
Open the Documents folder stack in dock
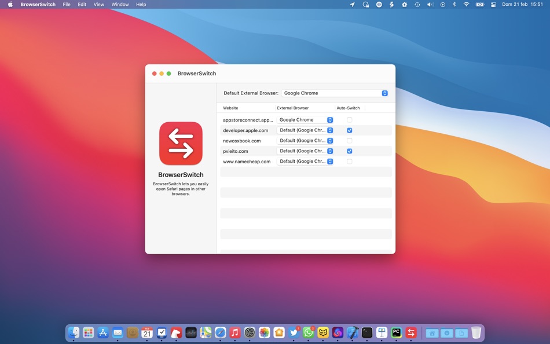pos(461,332)
